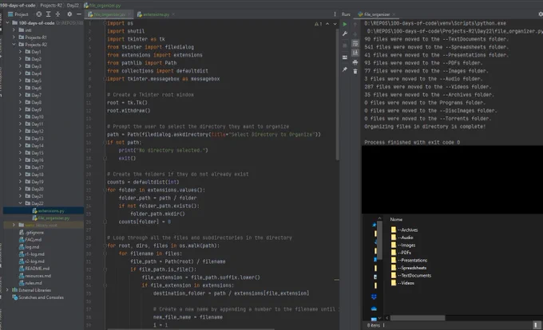Select Scratches and Consoles node
543x330 pixels.
tap(38, 297)
